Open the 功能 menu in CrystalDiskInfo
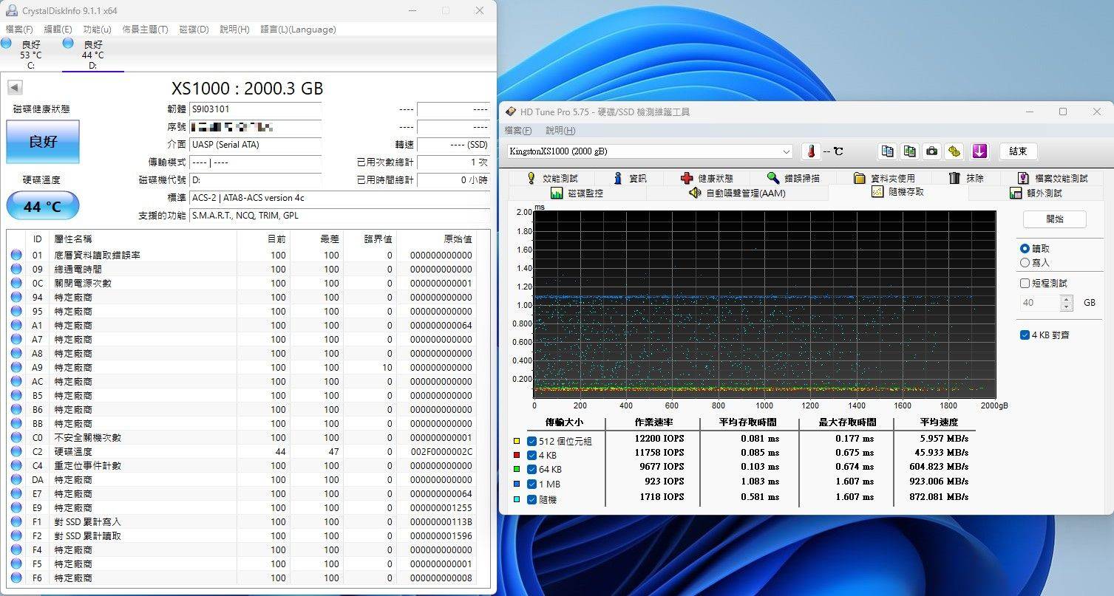This screenshot has height=596, width=1114. pos(97,30)
